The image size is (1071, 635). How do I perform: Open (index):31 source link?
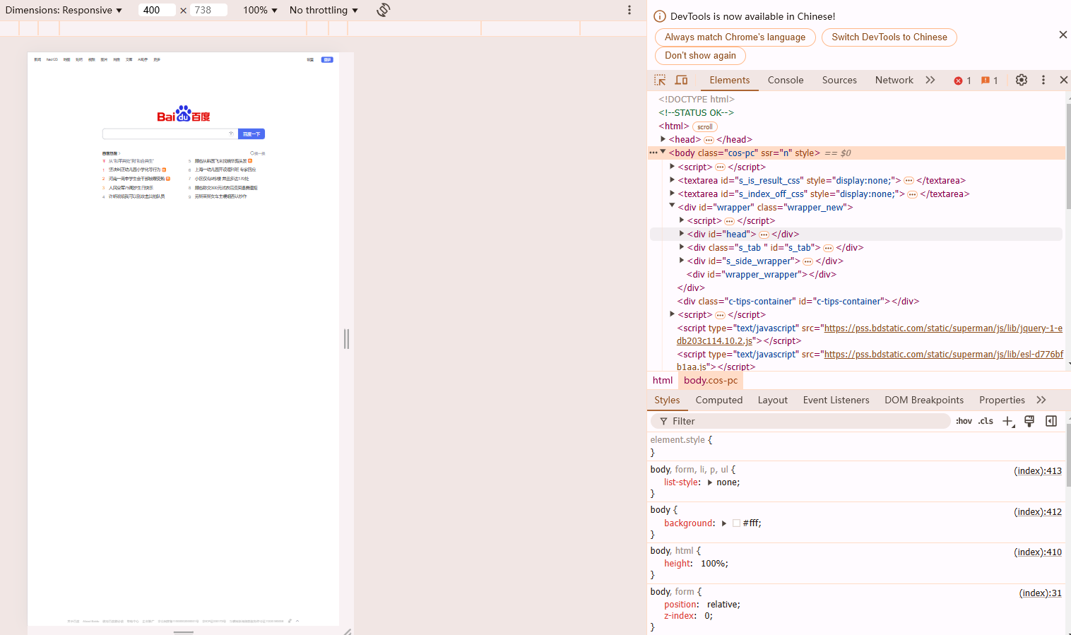[x=1040, y=593]
